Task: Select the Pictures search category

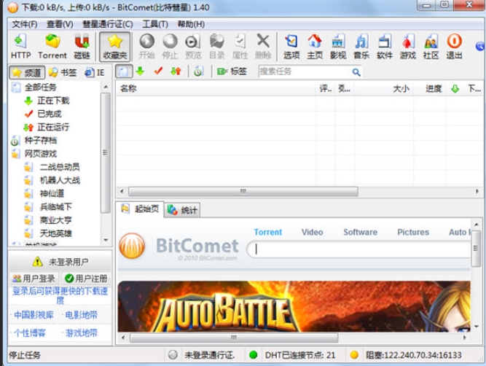Action: click(413, 232)
